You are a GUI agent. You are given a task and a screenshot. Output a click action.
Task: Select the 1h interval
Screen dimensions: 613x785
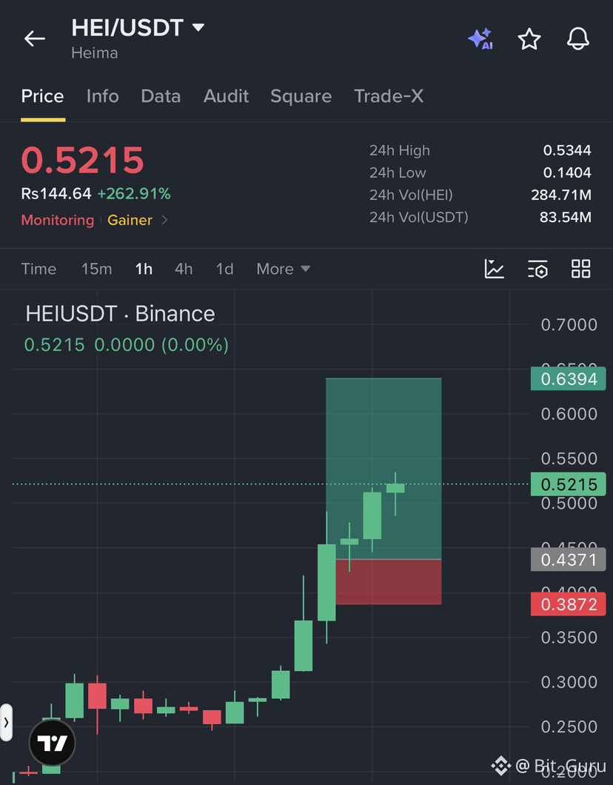144,269
